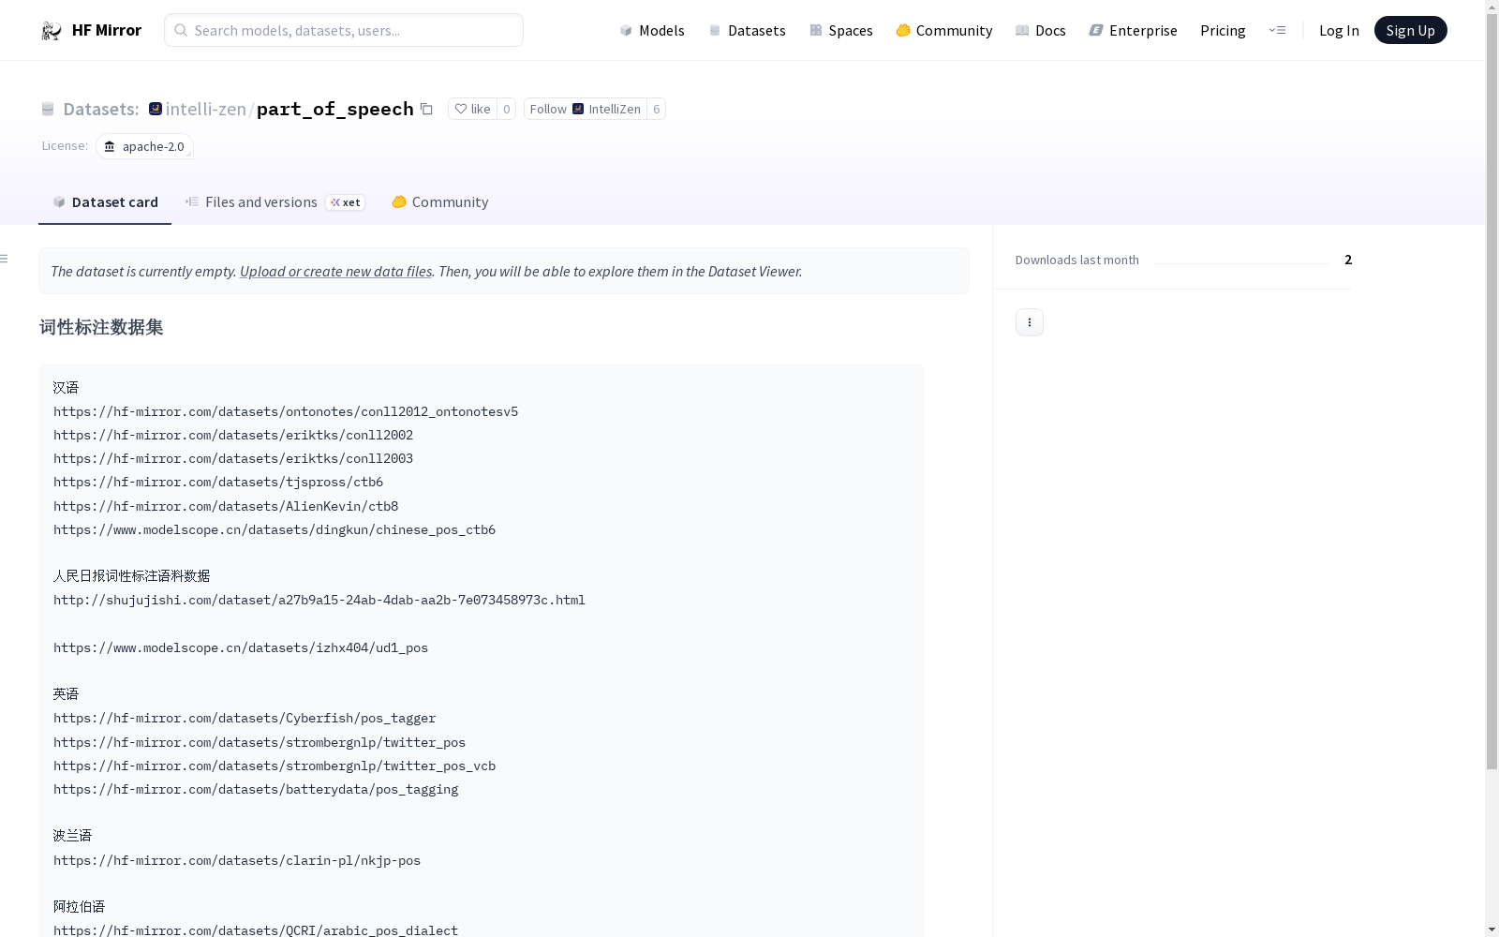Image resolution: width=1499 pixels, height=937 pixels.
Task: Click the shujujishi.com dataset URL text
Action: [x=319, y=600]
